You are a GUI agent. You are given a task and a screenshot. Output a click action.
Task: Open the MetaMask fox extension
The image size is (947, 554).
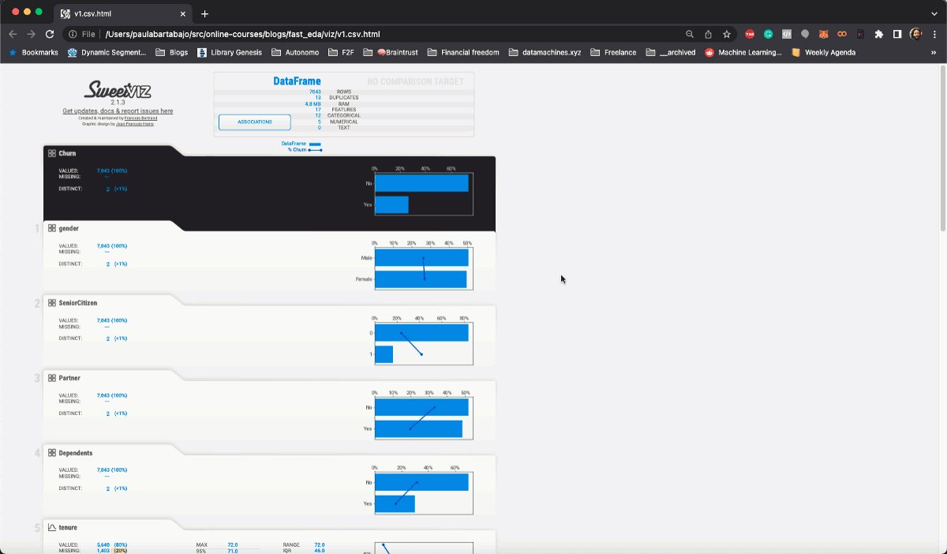click(x=823, y=34)
